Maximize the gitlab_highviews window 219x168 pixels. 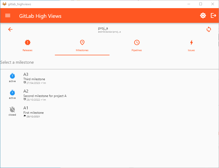(201, 4)
